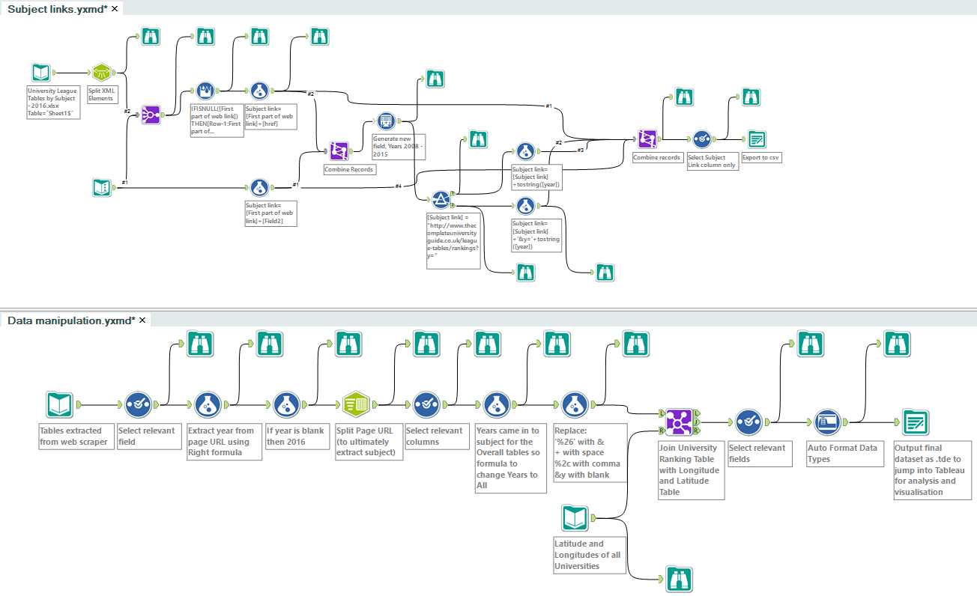Select the If year is blank formula tool
Screen dimensions: 977x596
tap(285, 405)
